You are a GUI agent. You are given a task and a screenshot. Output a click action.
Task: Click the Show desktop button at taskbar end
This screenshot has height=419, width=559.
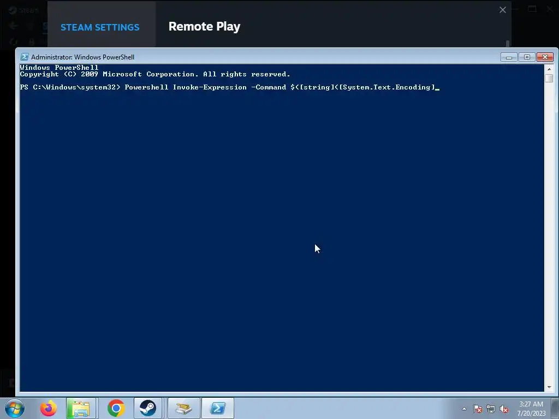pyautogui.click(x=555, y=408)
